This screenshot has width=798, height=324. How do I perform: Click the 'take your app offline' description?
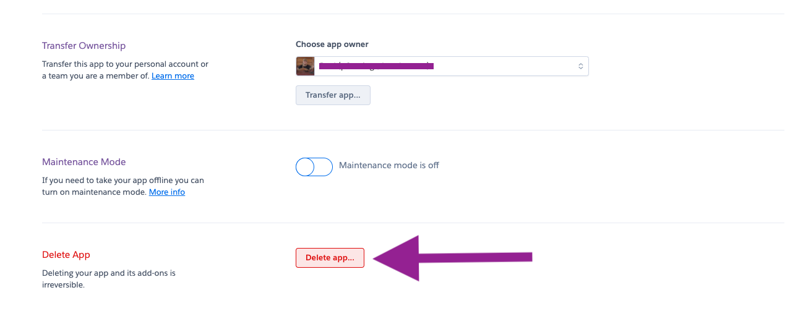(122, 181)
